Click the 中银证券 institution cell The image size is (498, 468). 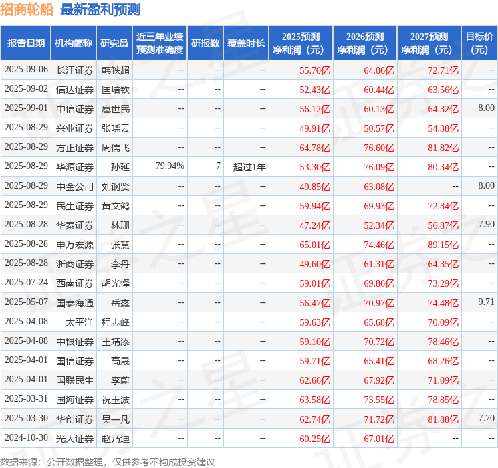75,342
